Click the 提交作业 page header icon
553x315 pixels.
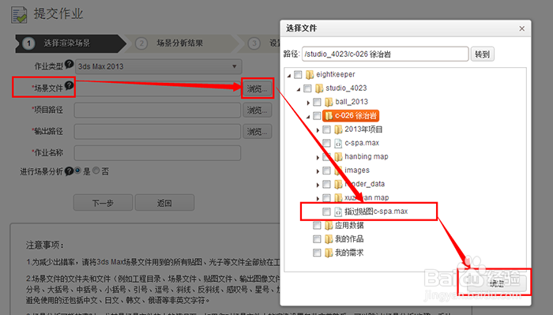(19, 15)
